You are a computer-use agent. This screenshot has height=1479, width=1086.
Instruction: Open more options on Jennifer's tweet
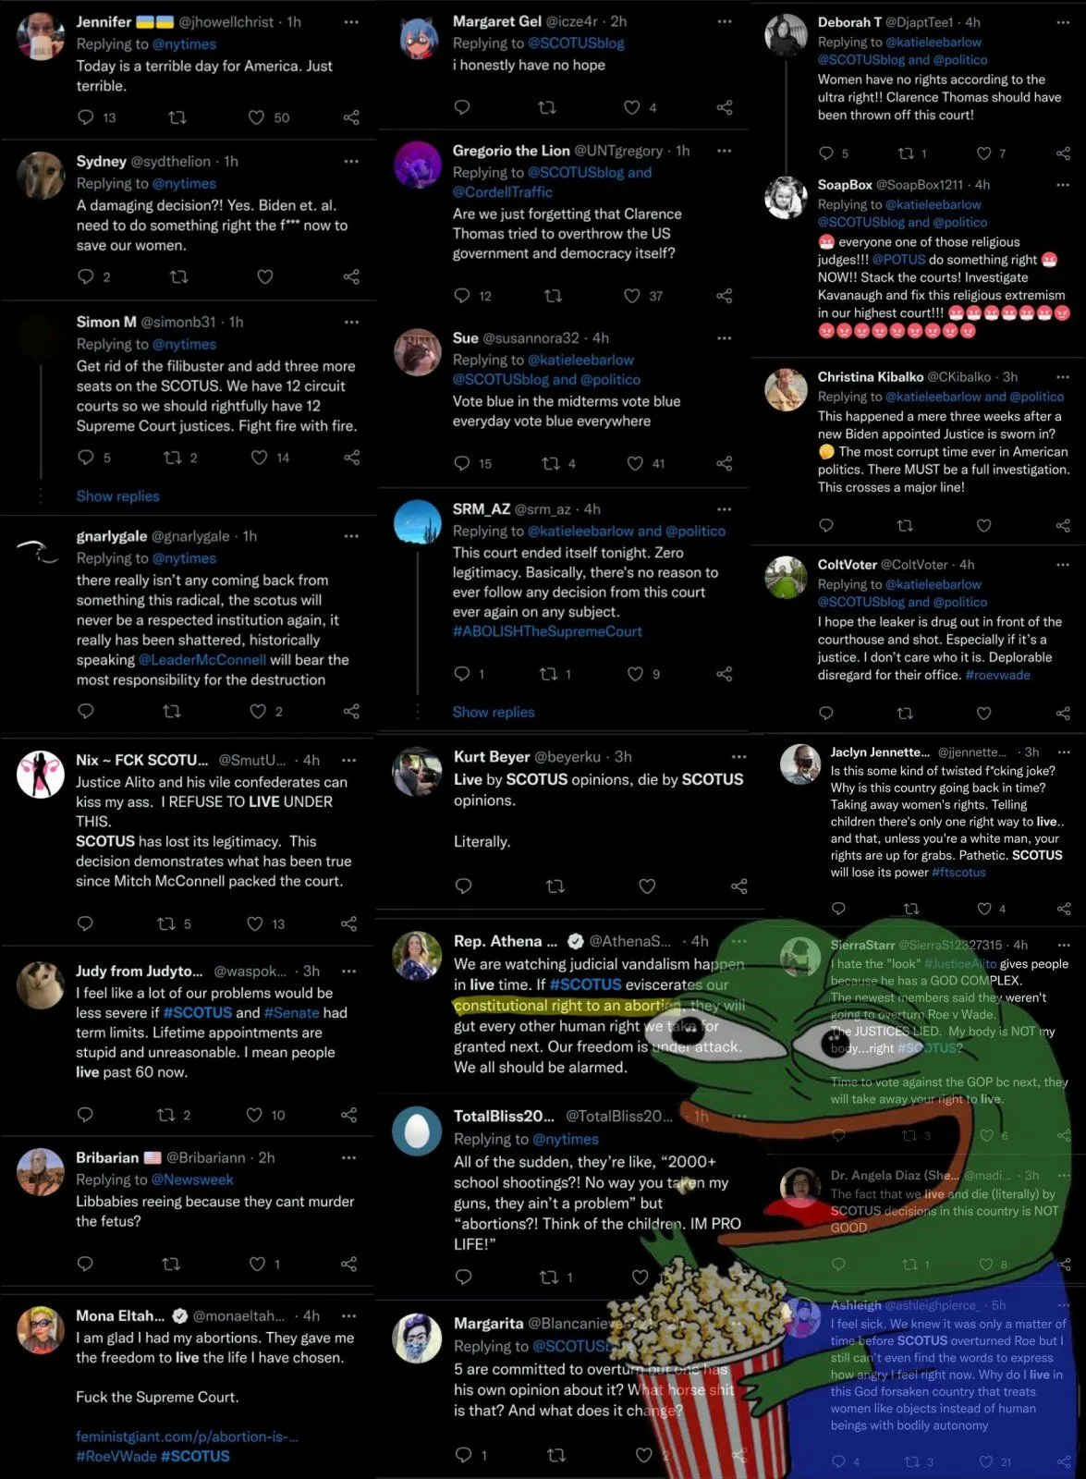351,21
